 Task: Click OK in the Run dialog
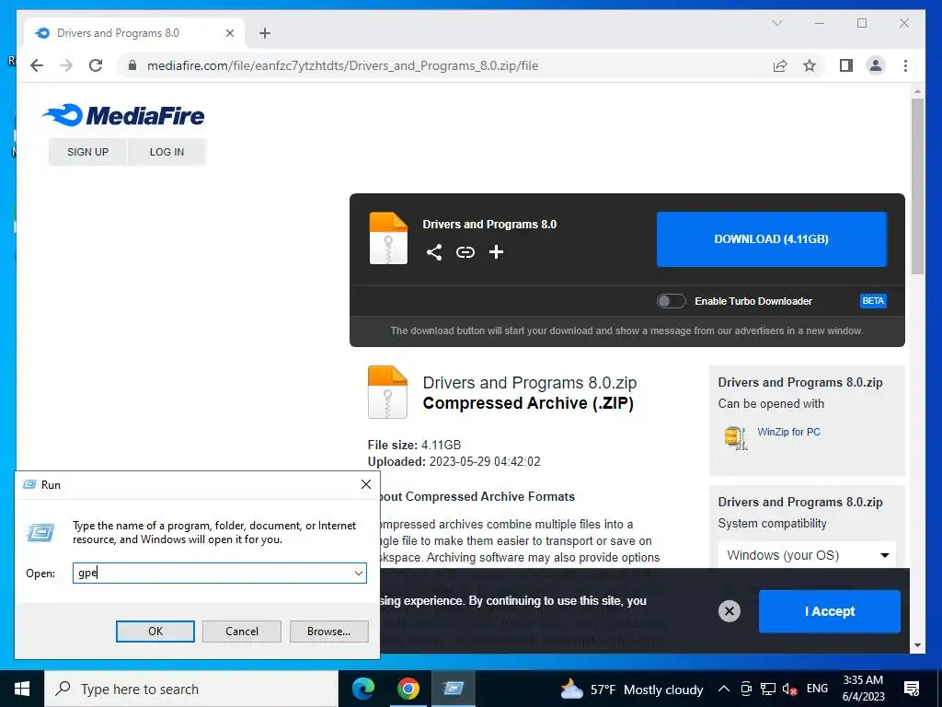pos(155,632)
